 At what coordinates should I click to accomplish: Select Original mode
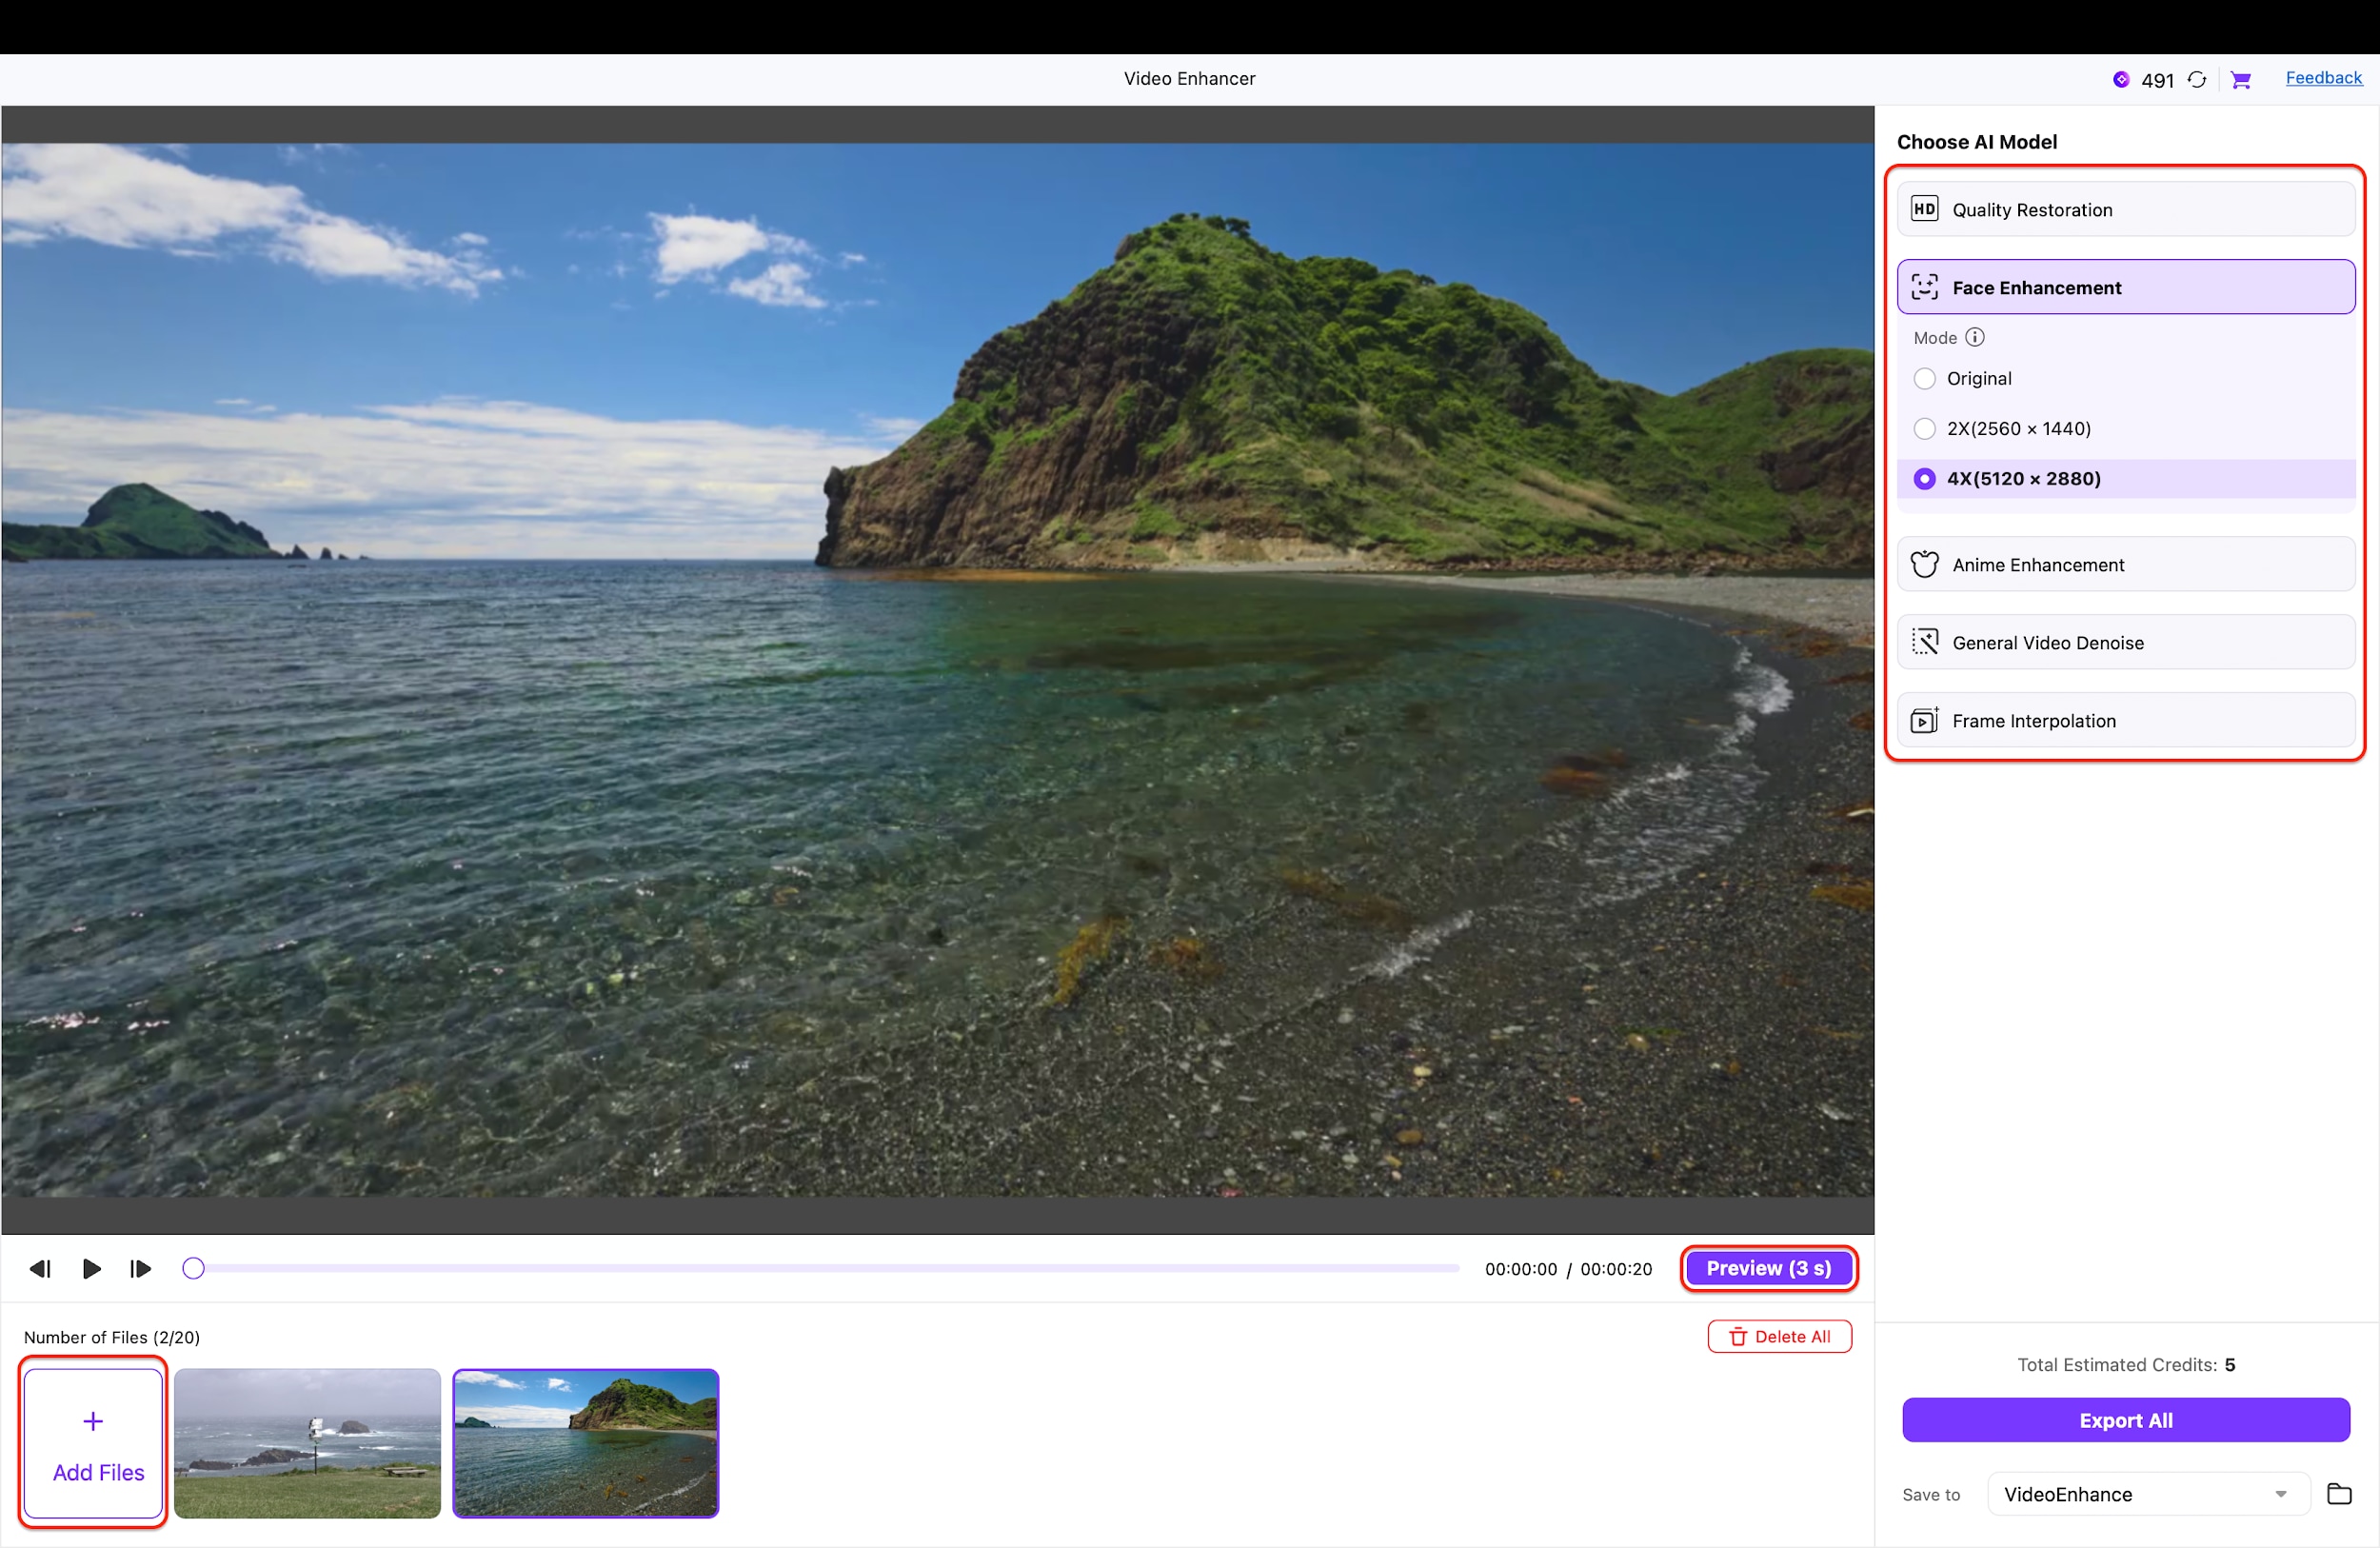(1924, 379)
